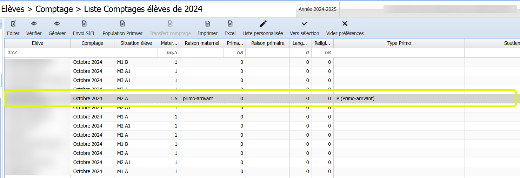Click the Vérifier eye icon
The width and height of the screenshot is (520, 178).
(34, 24)
